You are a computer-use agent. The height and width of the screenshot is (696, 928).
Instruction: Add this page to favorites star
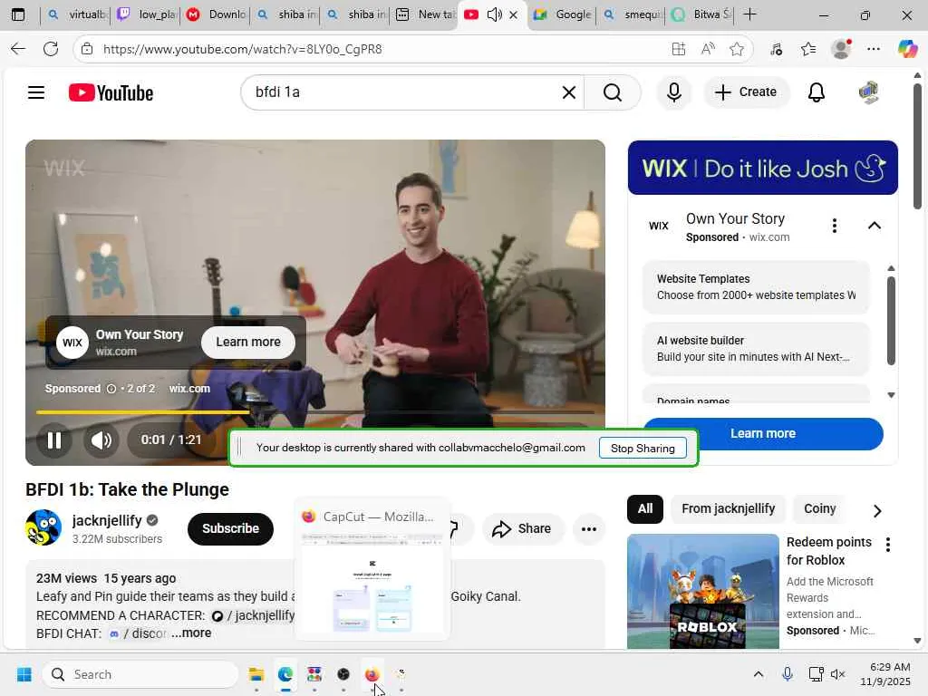737,49
